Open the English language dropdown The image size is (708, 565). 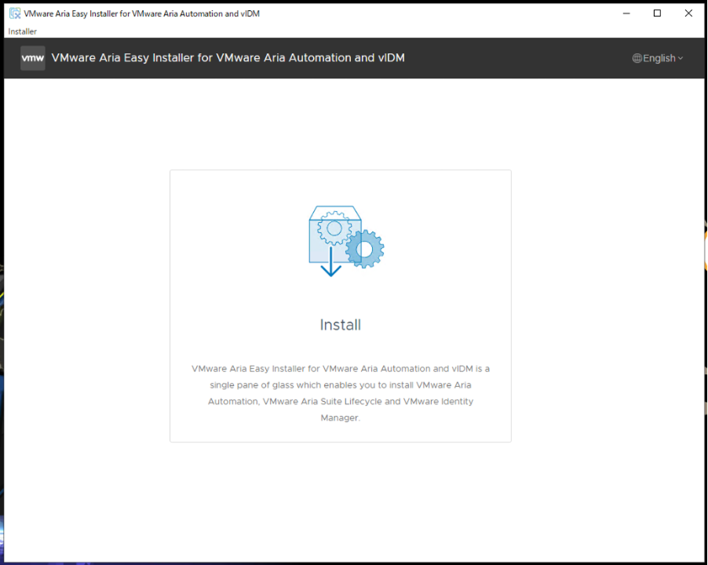coord(658,58)
